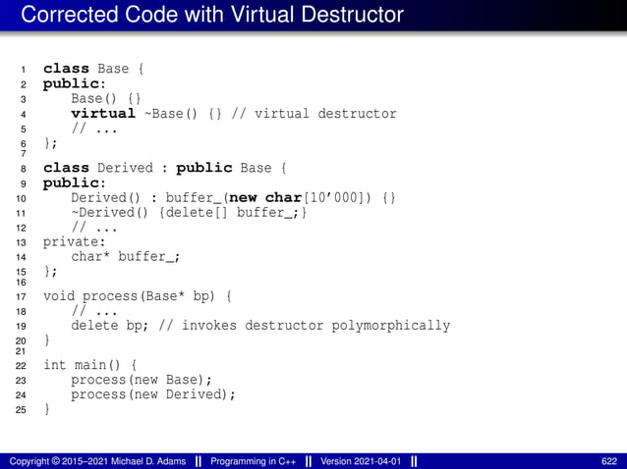The image size is (627, 469).
Task: Click 'delete bp;' statement on line 19
Action: (x=109, y=326)
